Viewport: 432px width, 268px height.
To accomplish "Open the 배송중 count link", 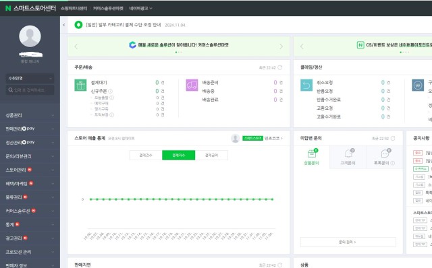I will tap(275, 91).
